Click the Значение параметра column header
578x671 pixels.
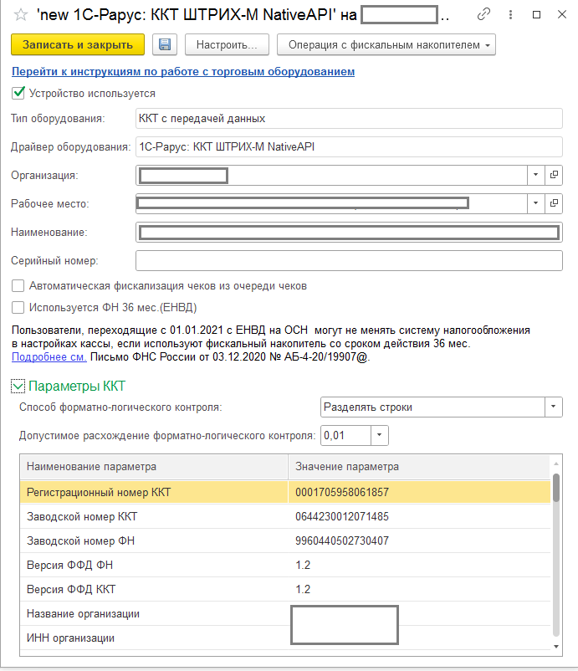[x=419, y=467]
